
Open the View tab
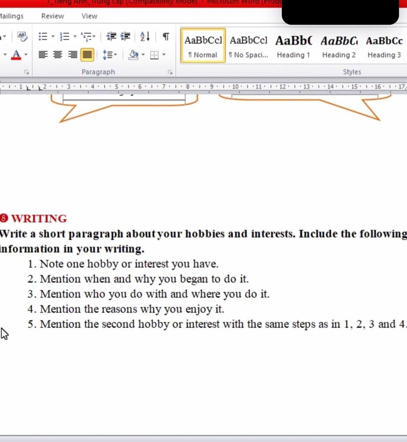89,16
